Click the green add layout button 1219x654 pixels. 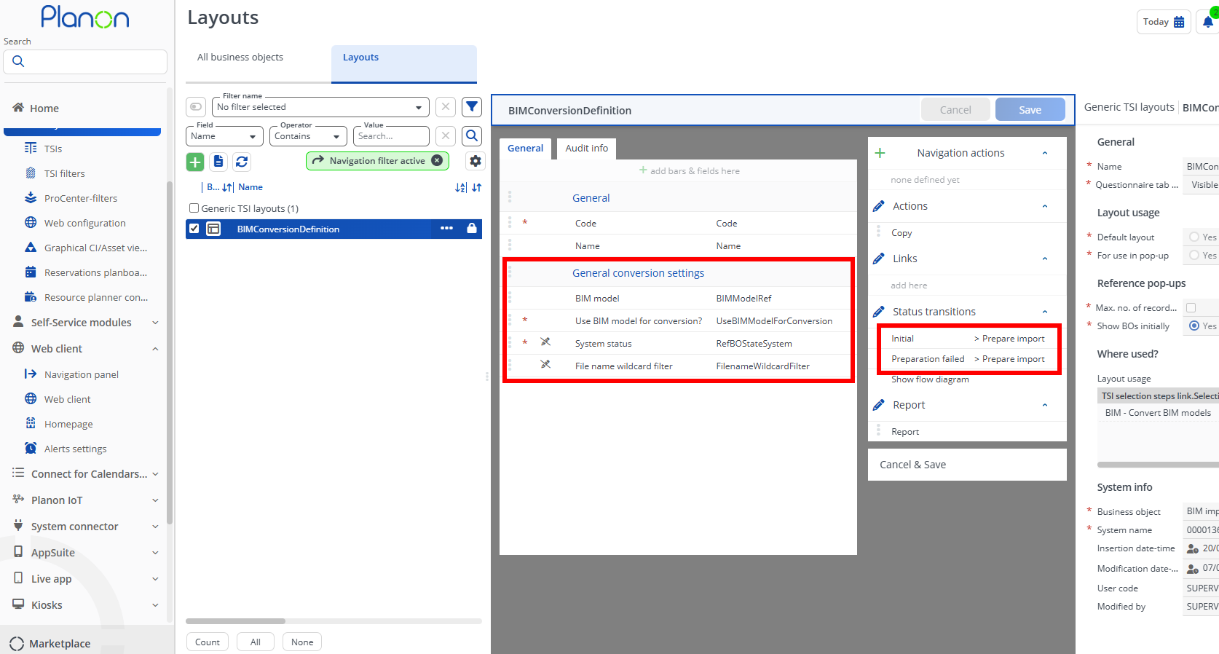(195, 162)
